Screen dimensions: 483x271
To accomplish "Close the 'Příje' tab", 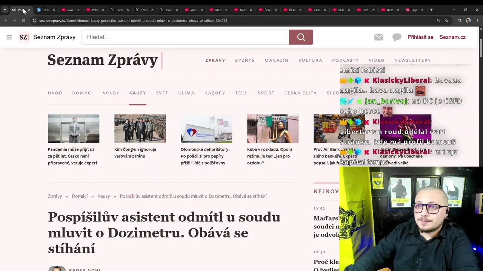I will coord(422,10).
